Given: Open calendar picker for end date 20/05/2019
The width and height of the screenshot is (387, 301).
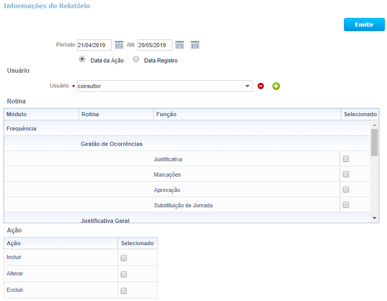Looking at the screenshot, I should pos(180,45).
